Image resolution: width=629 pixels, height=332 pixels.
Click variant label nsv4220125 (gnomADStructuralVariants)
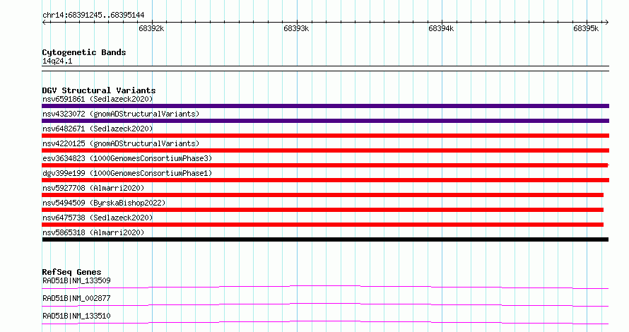point(121,143)
